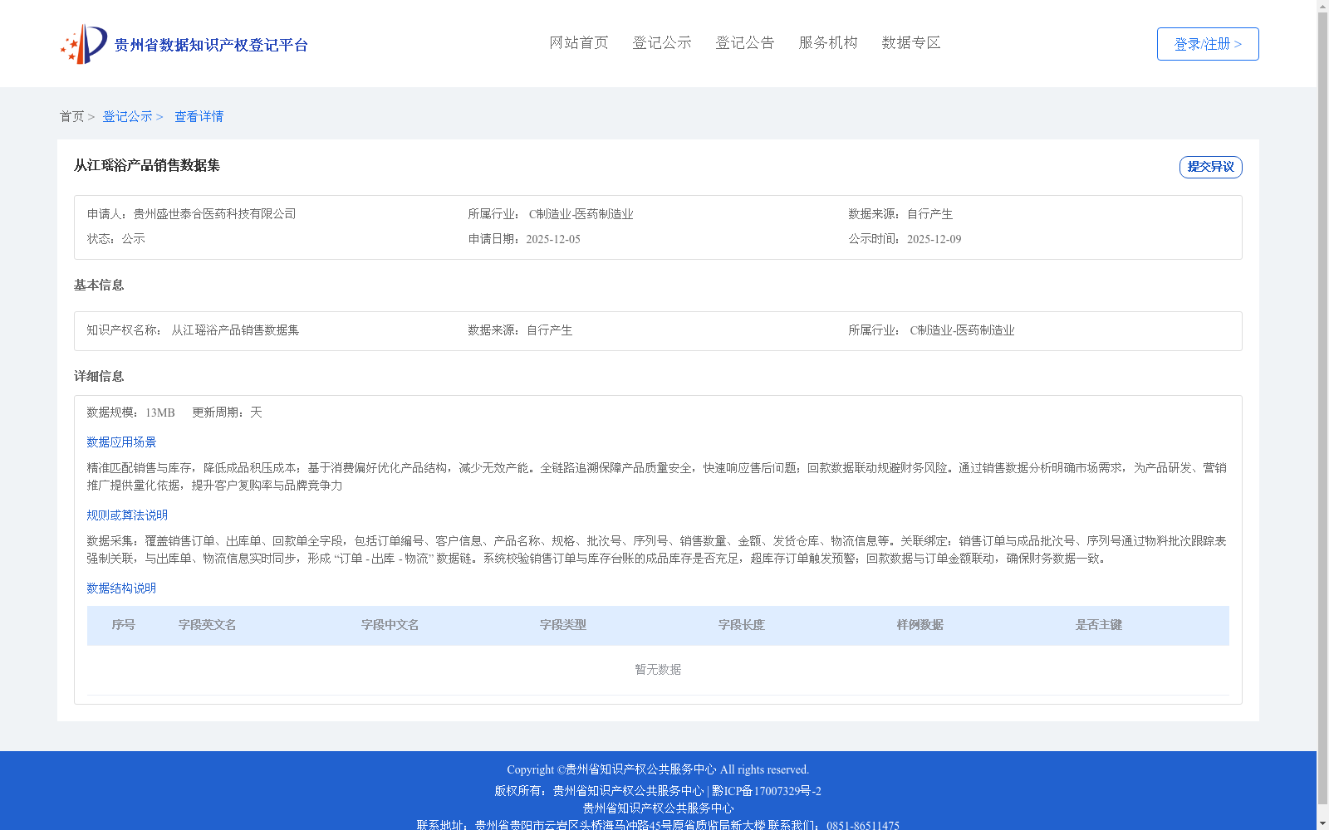Open the 数据专区 navigation item

pyautogui.click(x=911, y=42)
